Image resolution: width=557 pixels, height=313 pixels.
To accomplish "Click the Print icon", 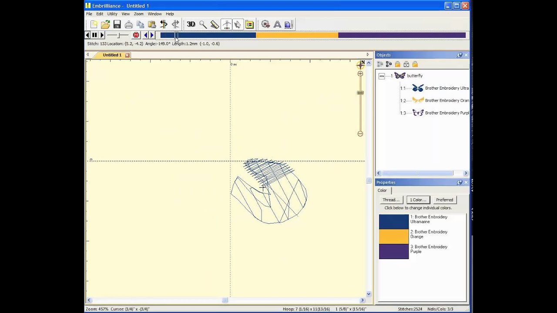I will 129,24.
